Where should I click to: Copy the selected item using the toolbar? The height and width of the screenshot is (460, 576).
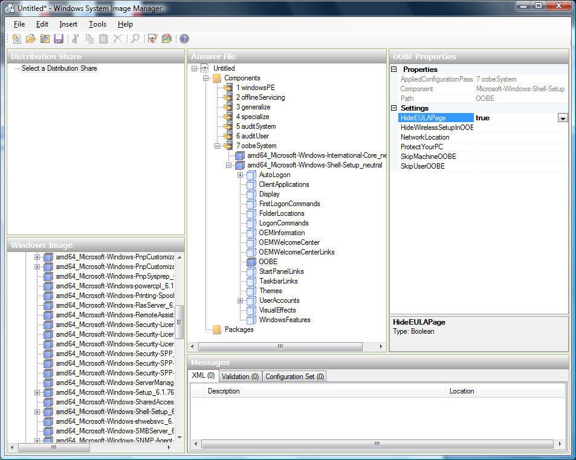[88, 38]
